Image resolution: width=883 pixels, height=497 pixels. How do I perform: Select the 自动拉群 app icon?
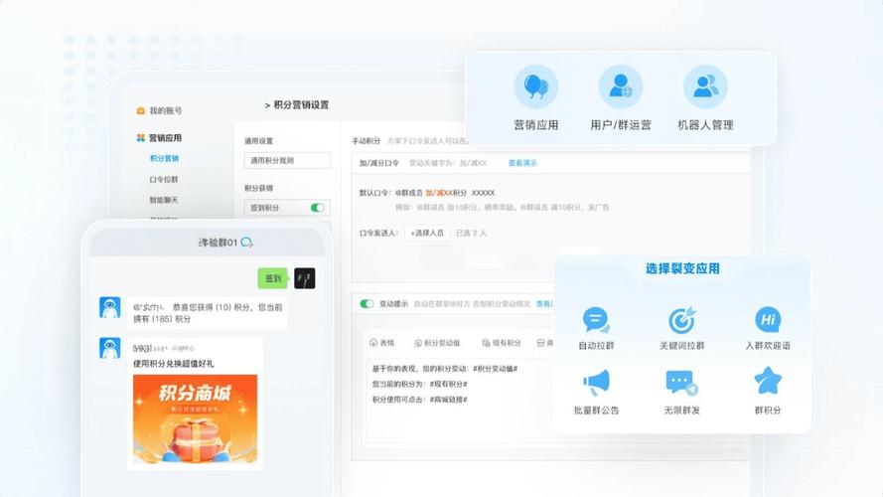point(596,320)
